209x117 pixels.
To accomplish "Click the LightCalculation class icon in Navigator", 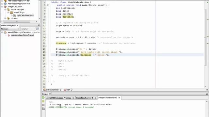I will 5,32.
